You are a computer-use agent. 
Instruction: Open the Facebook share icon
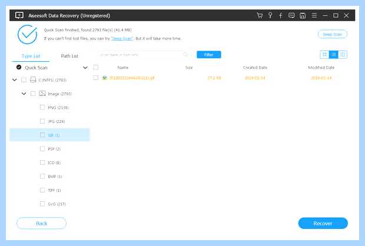pyautogui.click(x=280, y=15)
